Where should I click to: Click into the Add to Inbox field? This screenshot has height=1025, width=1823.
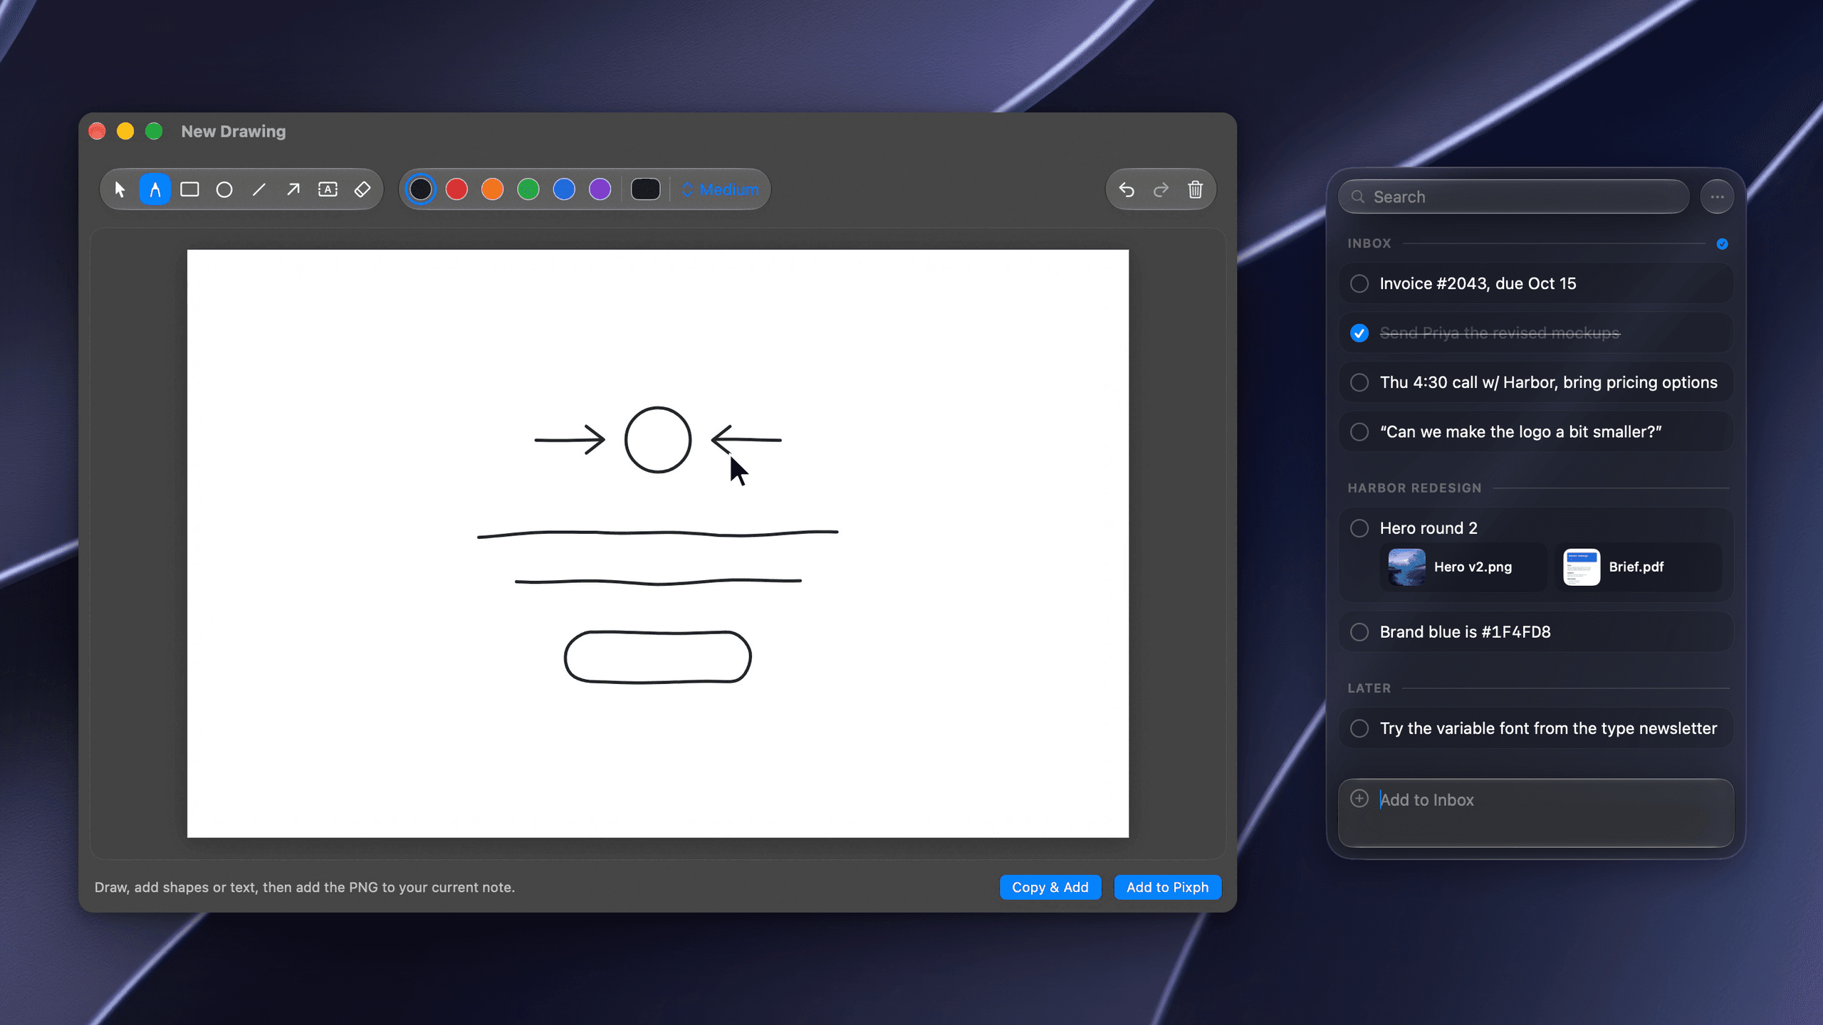pyautogui.click(x=1536, y=813)
